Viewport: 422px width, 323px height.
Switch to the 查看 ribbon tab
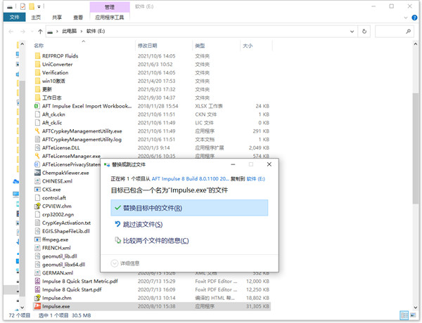[79, 16]
